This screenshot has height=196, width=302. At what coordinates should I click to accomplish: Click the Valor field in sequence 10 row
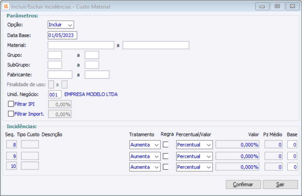pyautogui.click(x=237, y=167)
